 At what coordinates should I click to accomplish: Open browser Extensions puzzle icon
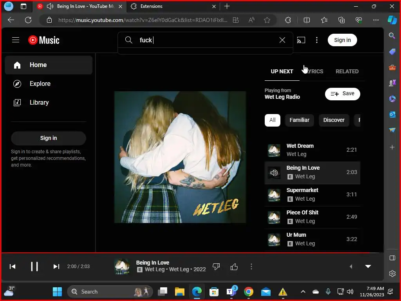coord(288,20)
